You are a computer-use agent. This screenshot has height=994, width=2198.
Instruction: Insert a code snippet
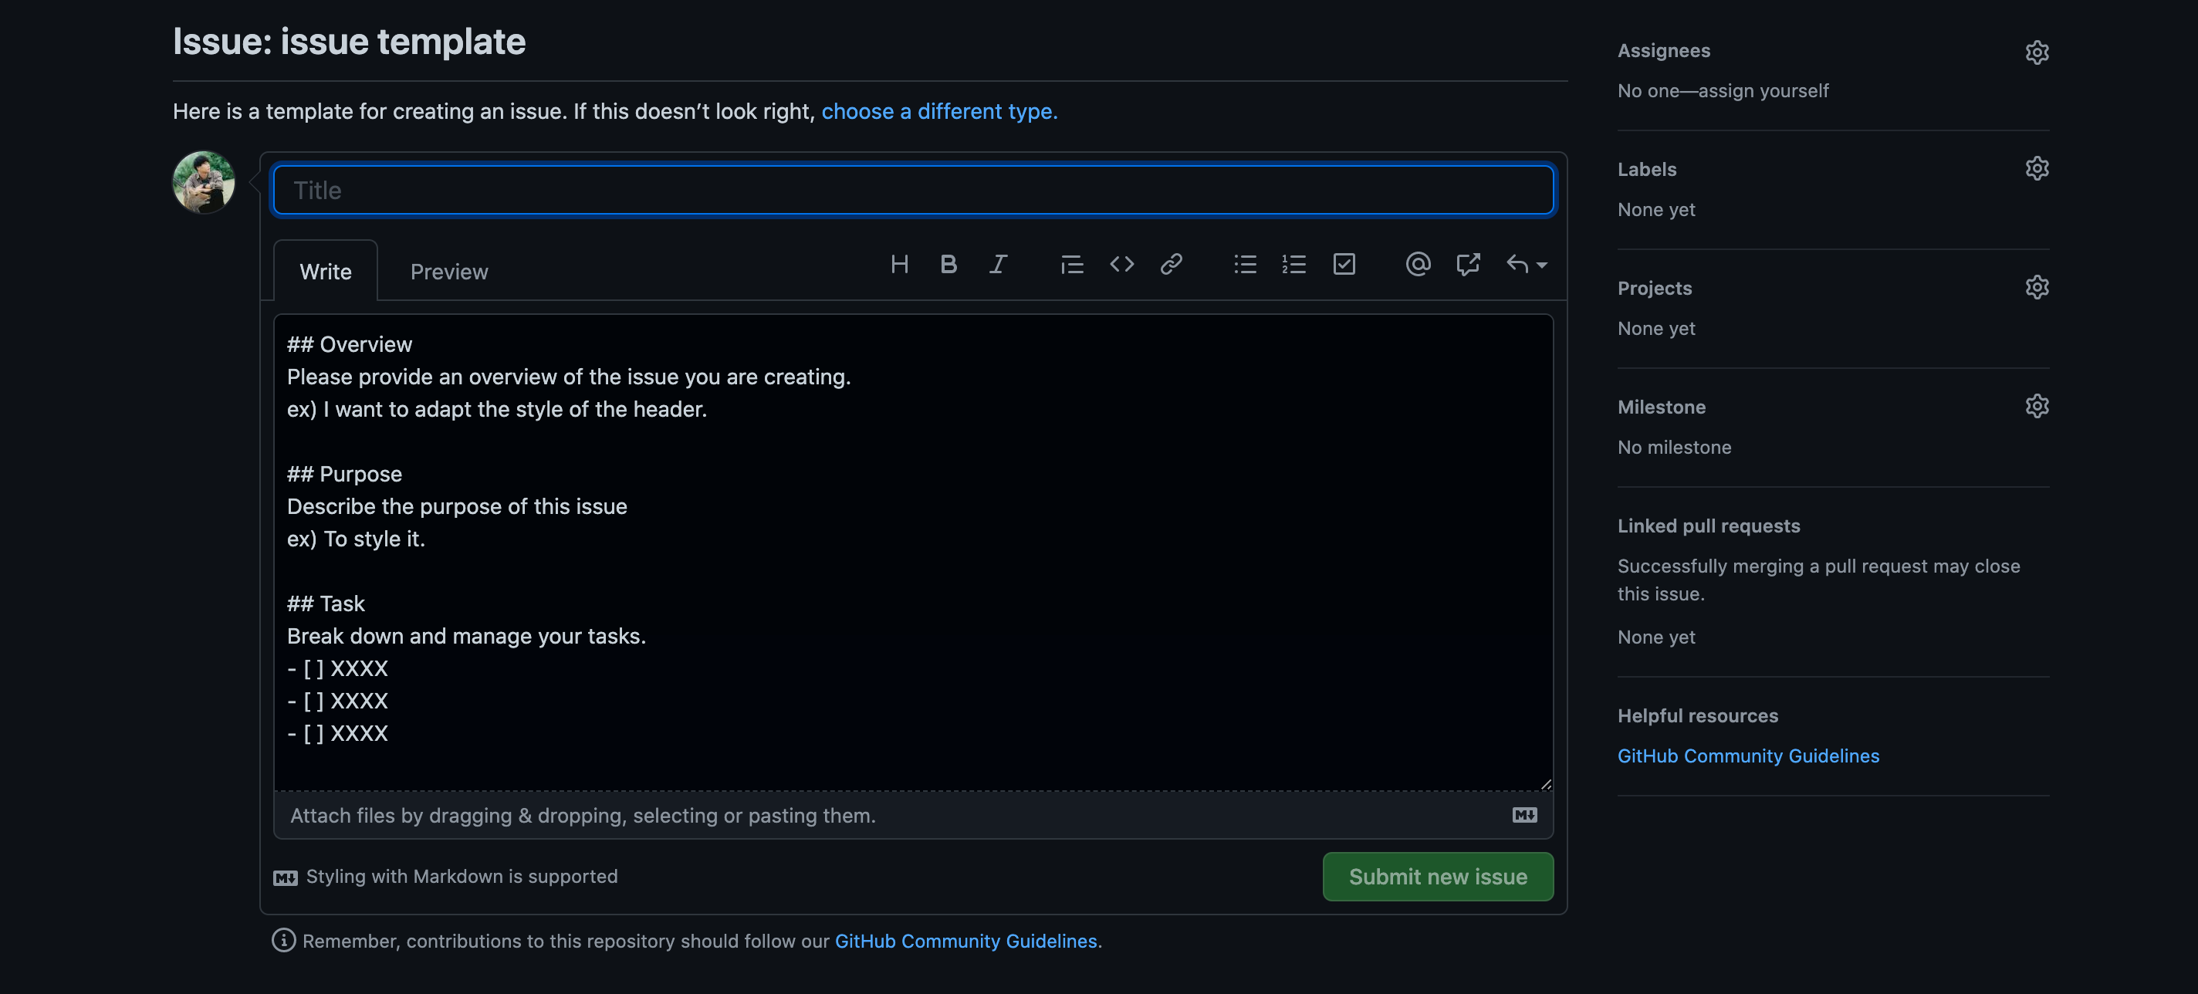1122,265
